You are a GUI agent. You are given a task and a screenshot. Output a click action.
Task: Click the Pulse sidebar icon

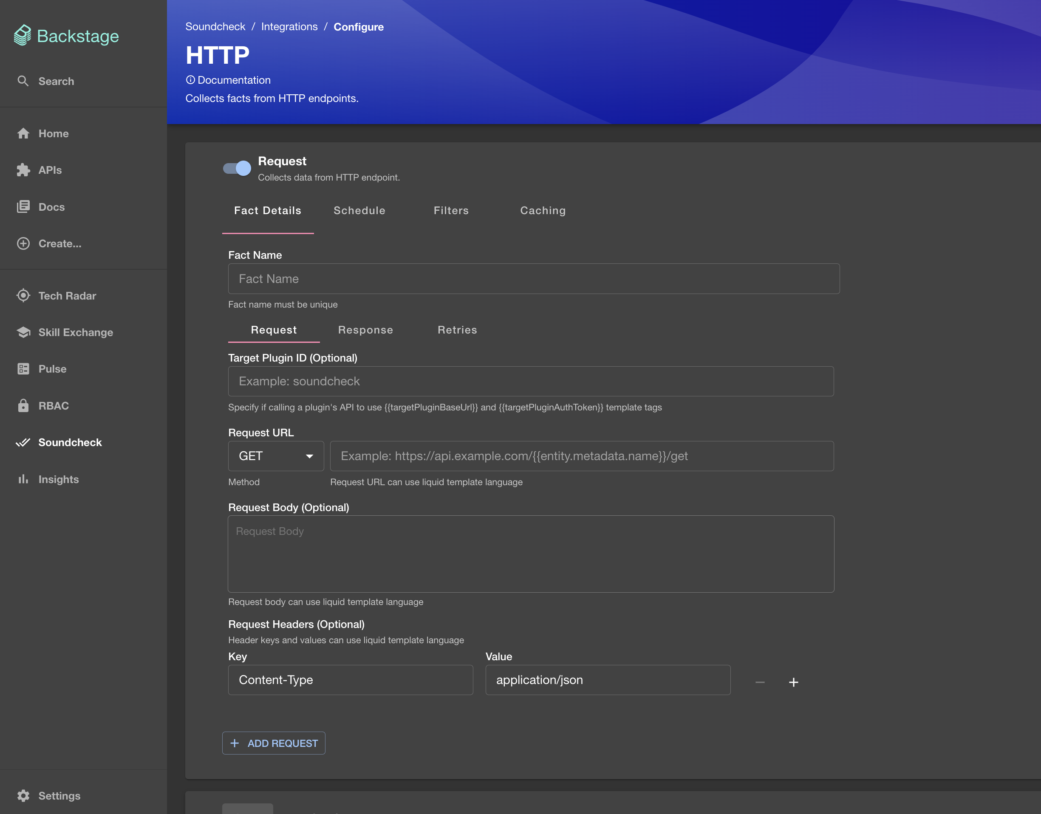pos(24,368)
